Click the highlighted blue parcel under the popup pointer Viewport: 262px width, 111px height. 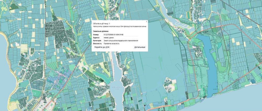(120, 54)
